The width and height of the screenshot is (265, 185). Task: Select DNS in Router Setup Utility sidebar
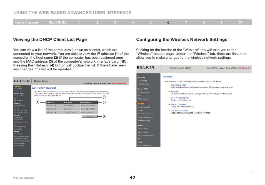[x=139, y=96]
